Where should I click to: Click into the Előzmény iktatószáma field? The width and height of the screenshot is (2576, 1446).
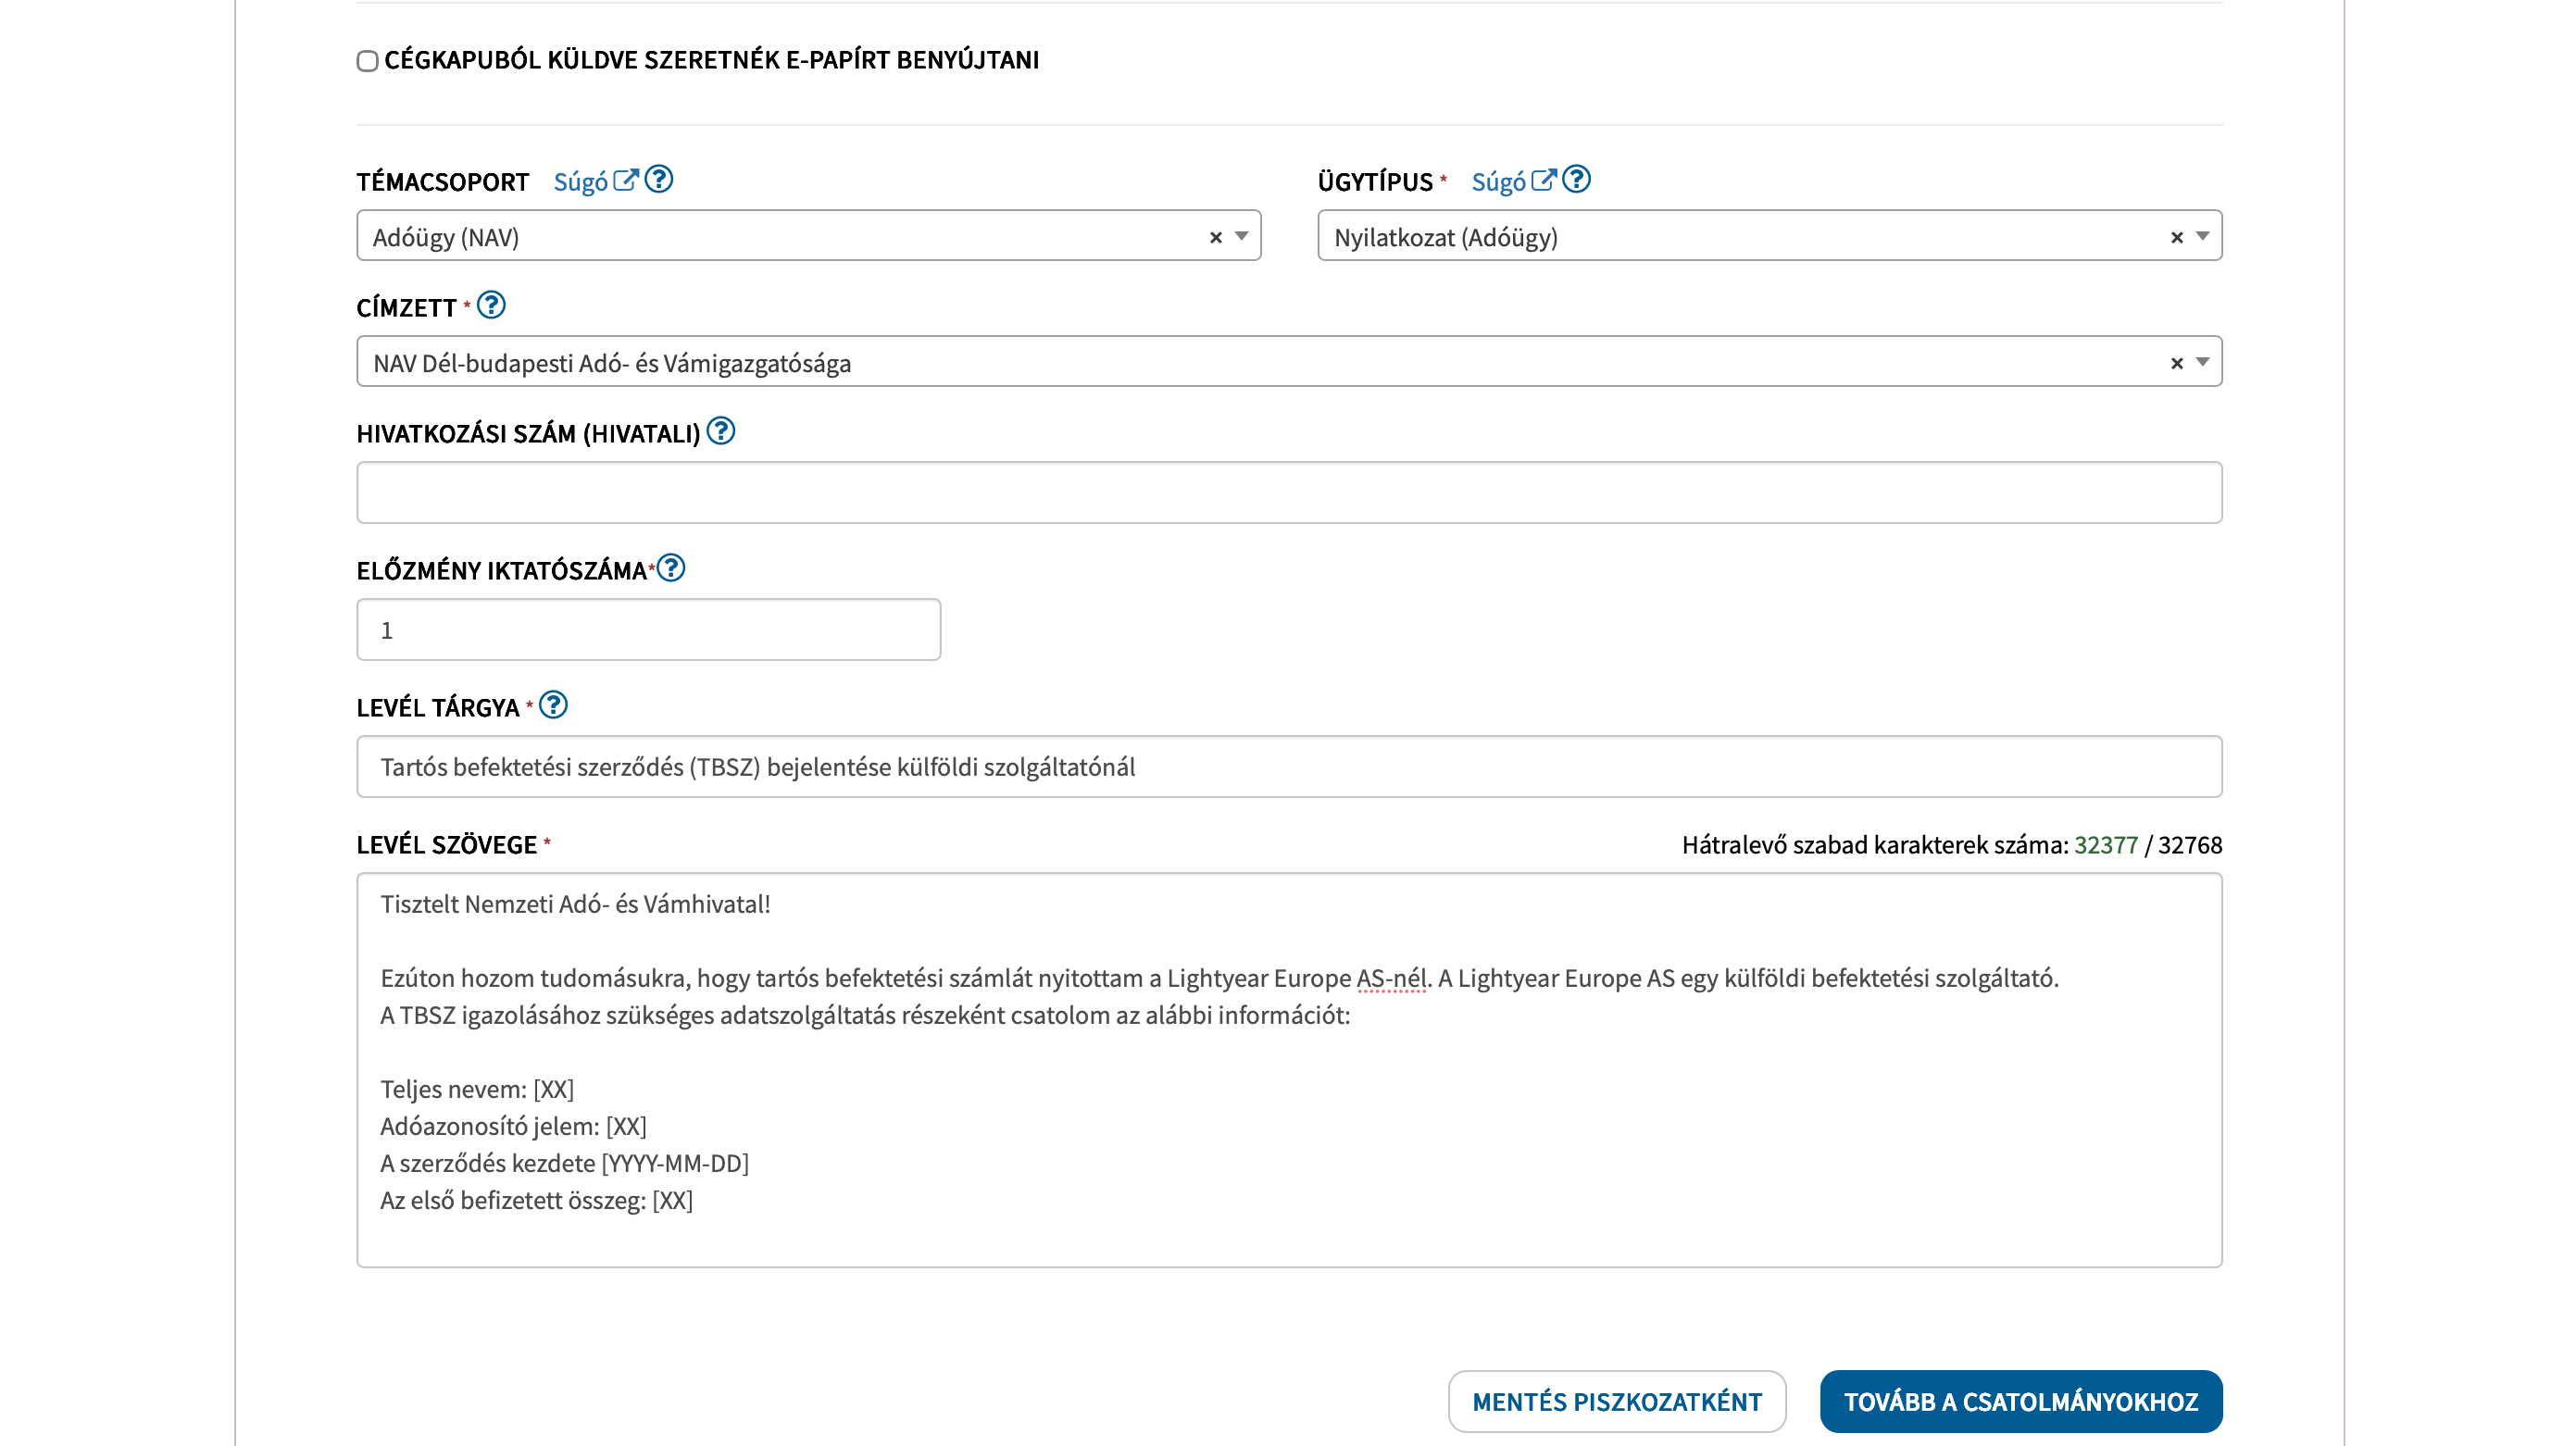click(x=648, y=630)
